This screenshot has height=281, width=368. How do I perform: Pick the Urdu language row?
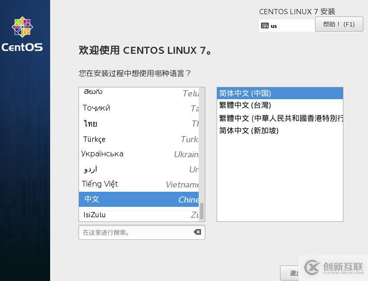[x=139, y=169]
